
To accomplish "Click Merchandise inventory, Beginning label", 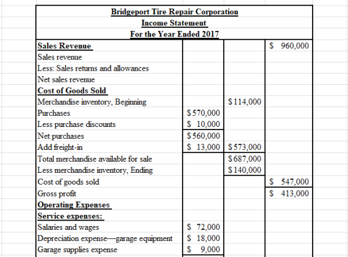I will point(92,102).
